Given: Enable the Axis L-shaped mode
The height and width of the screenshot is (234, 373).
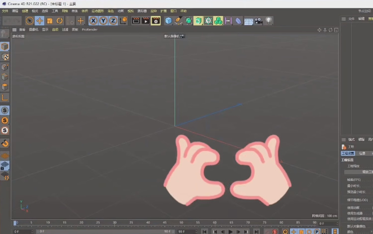Looking at the screenshot, I should [x=5, y=97].
